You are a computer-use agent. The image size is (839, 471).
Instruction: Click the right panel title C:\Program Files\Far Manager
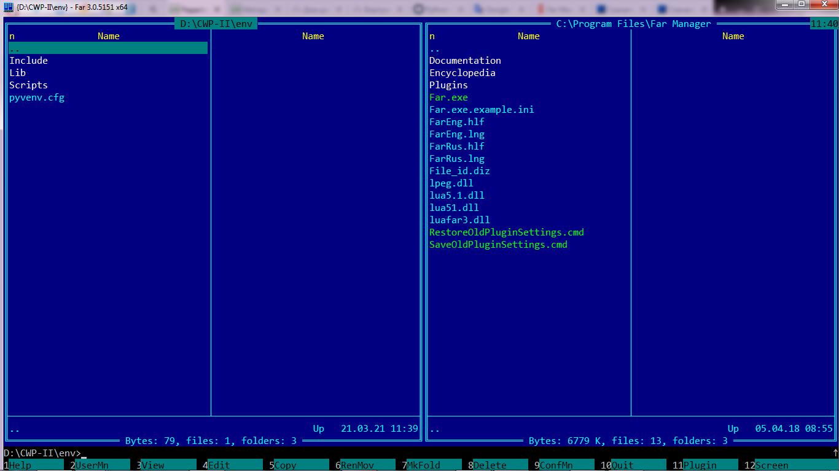click(633, 24)
